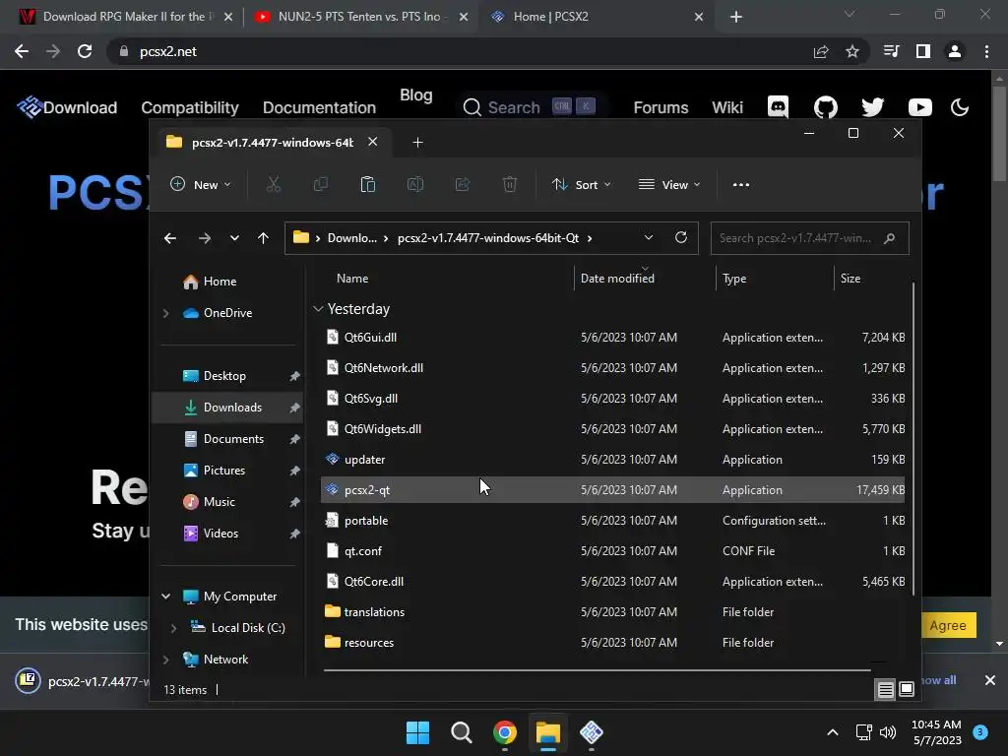
Task: Open PCSX2 Twitter icon on website
Action: point(872,106)
